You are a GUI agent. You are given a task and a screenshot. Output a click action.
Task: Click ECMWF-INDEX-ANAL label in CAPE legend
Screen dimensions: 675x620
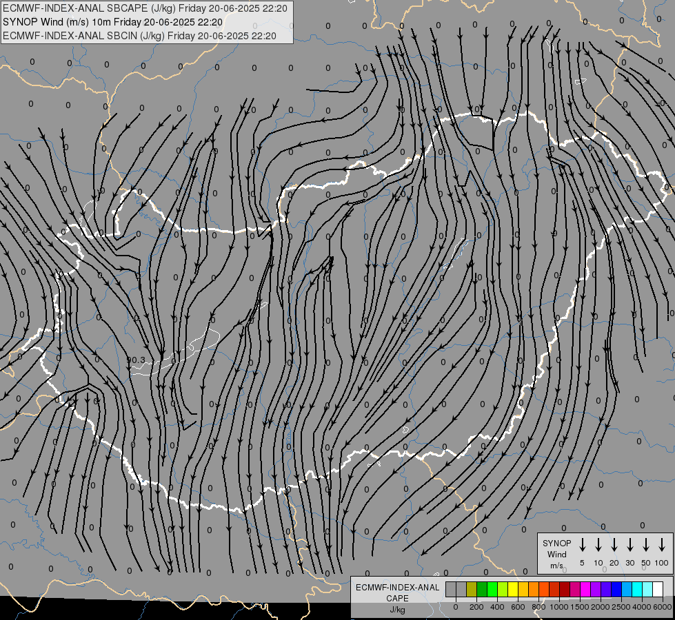pos(397,588)
